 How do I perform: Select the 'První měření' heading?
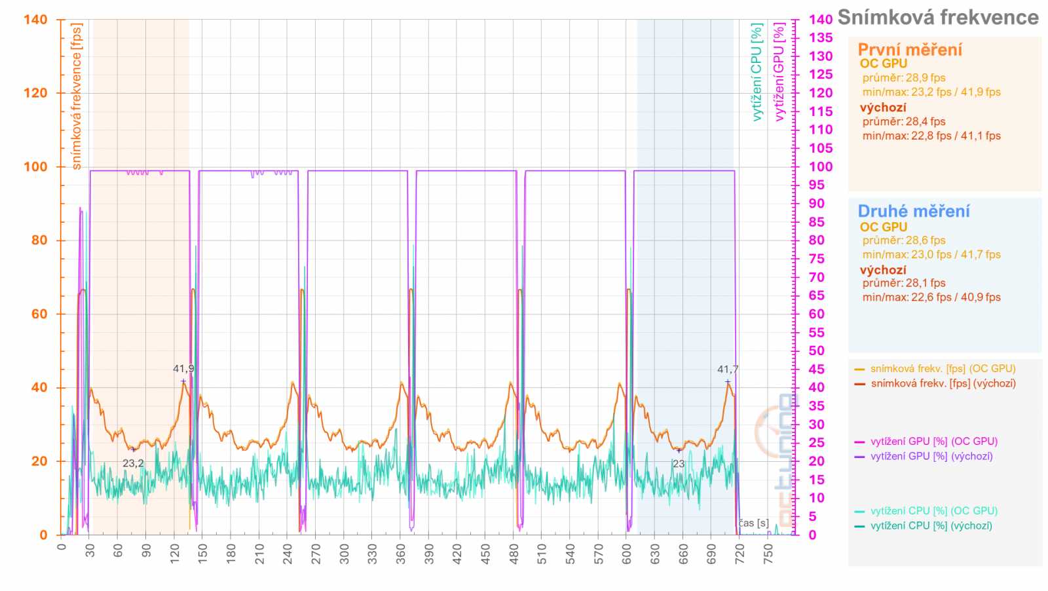pos(910,50)
